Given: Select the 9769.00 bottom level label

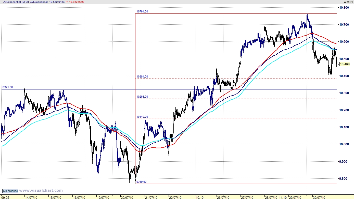Looking at the screenshot, I should pyautogui.click(x=142, y=182).
